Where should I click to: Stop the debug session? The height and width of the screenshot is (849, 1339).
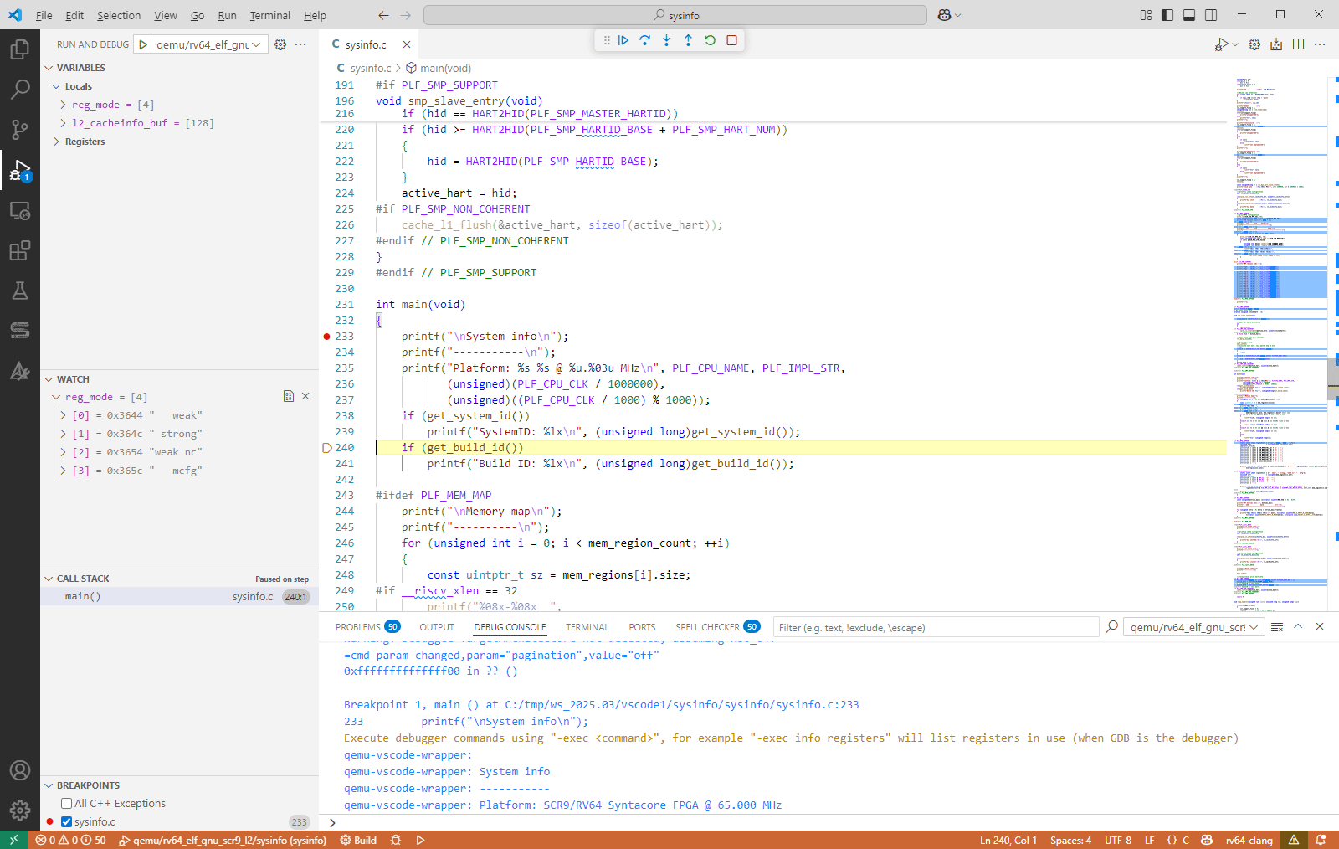pos(731,40)
